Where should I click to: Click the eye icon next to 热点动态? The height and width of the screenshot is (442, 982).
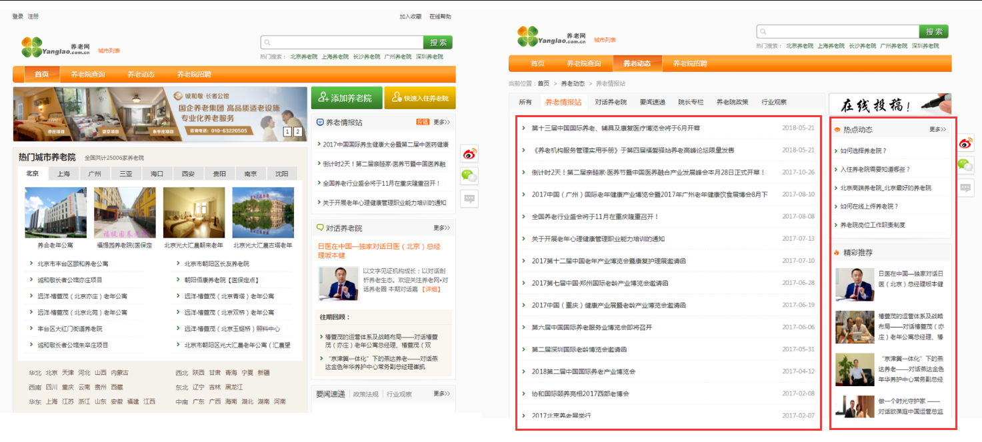[x=837, y=130]
